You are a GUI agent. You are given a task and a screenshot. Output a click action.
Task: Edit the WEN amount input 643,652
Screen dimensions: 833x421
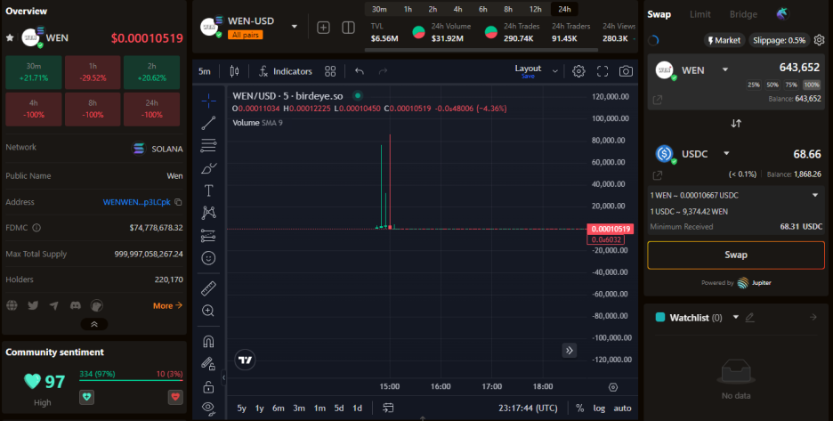click(799, 68)
